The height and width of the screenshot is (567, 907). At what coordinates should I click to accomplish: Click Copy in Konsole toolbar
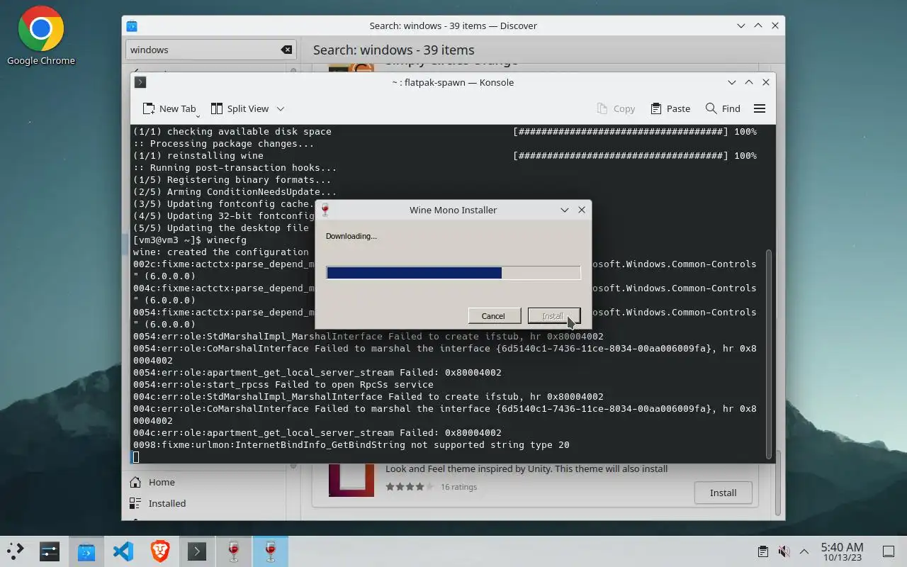[x=616, y=108]
